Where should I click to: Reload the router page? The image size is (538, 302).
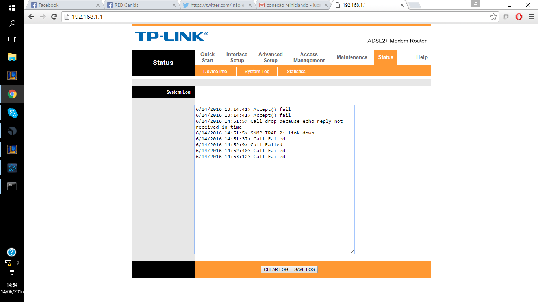point(54,17)
